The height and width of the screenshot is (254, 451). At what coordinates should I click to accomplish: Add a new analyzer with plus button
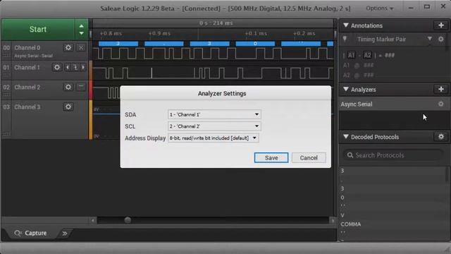(441, 90)
